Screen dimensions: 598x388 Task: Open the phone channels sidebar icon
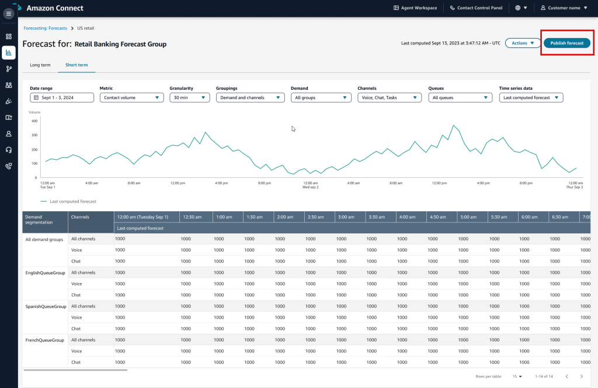[9, 166]
